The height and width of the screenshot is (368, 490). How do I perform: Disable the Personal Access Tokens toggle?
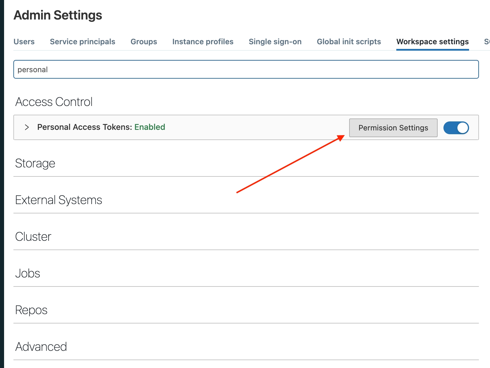coord(456,128)
